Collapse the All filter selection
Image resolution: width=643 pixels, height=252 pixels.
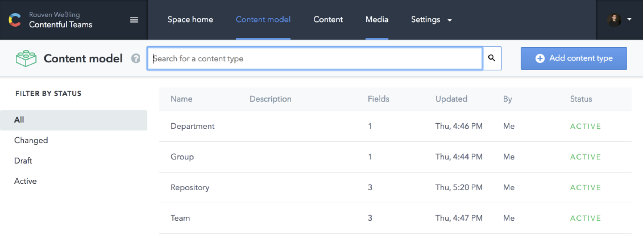[19, 120]
